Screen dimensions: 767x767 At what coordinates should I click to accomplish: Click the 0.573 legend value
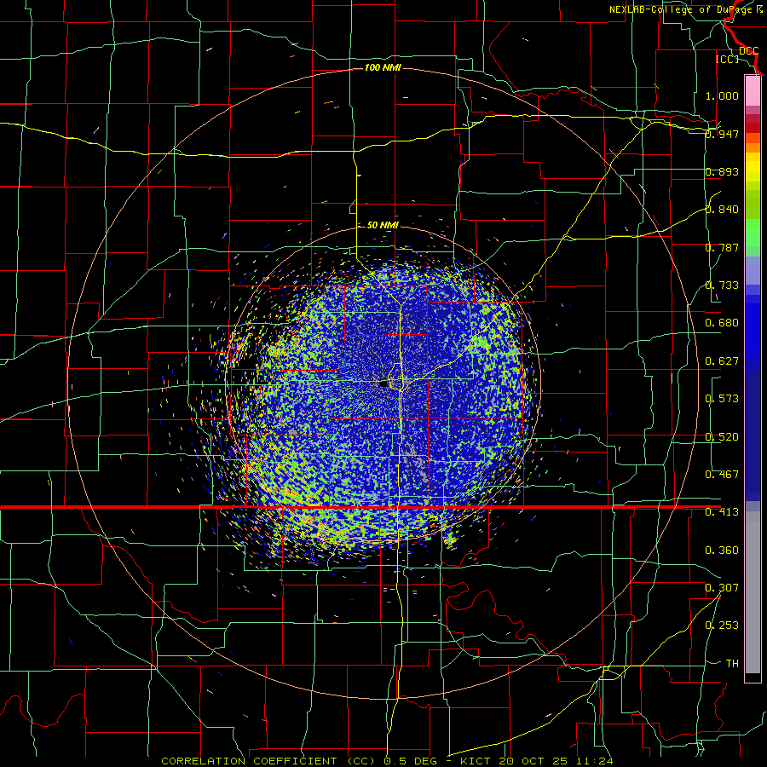click(x=722, y=399)
